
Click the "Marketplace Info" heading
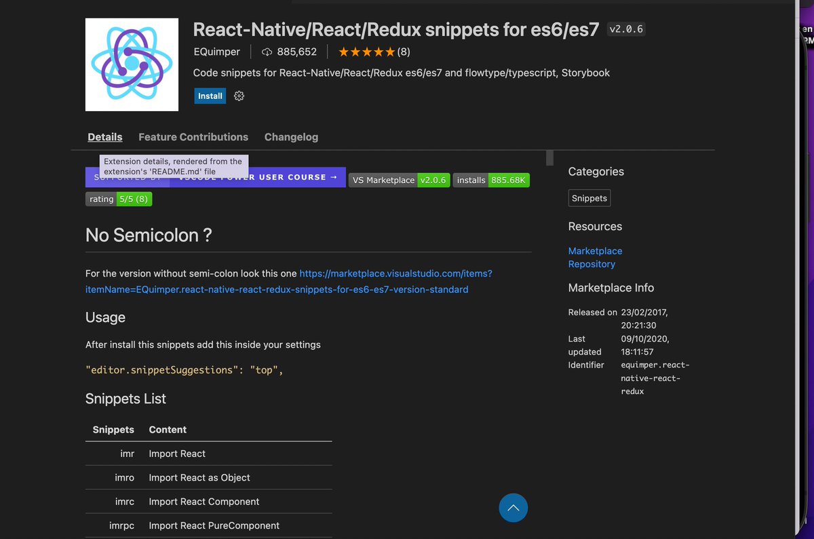(611, 287)
